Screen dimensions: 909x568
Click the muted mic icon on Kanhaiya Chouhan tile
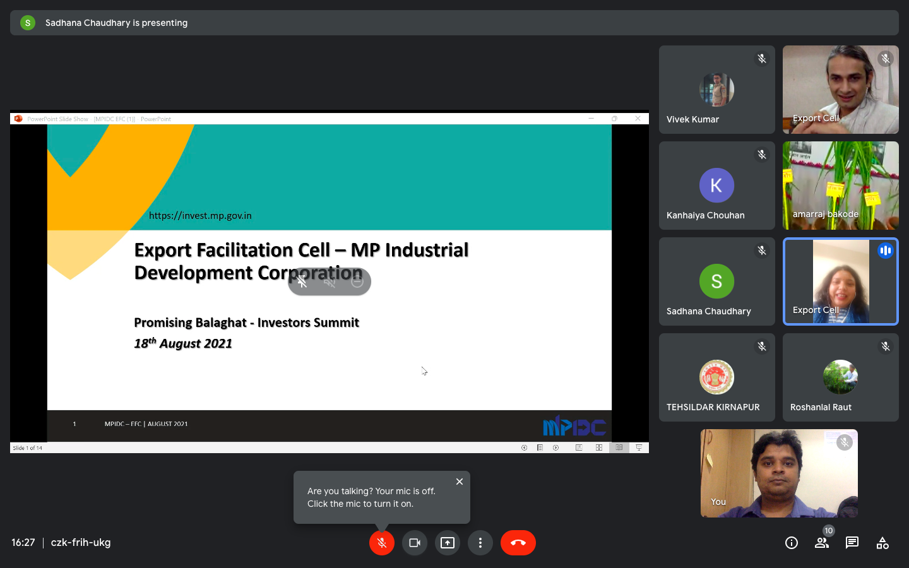pos(762,155)
